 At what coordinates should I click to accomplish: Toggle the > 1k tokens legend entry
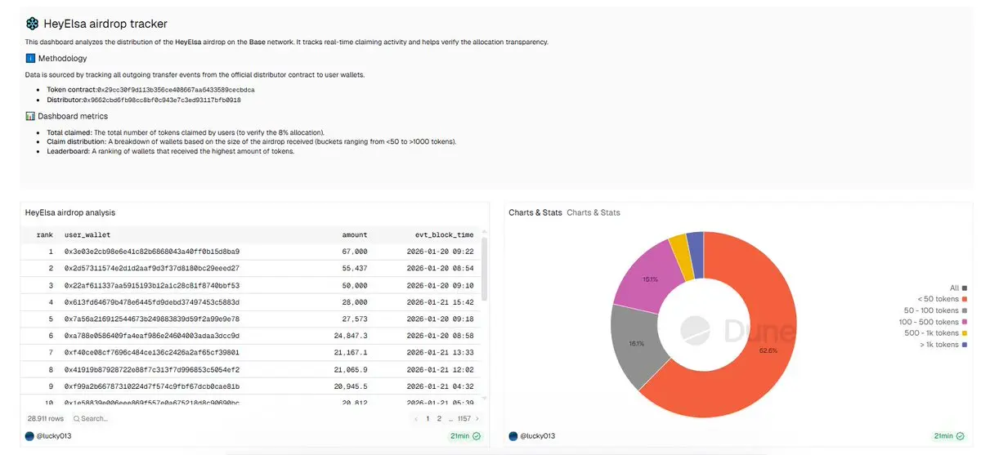click(x=943, y=345)
